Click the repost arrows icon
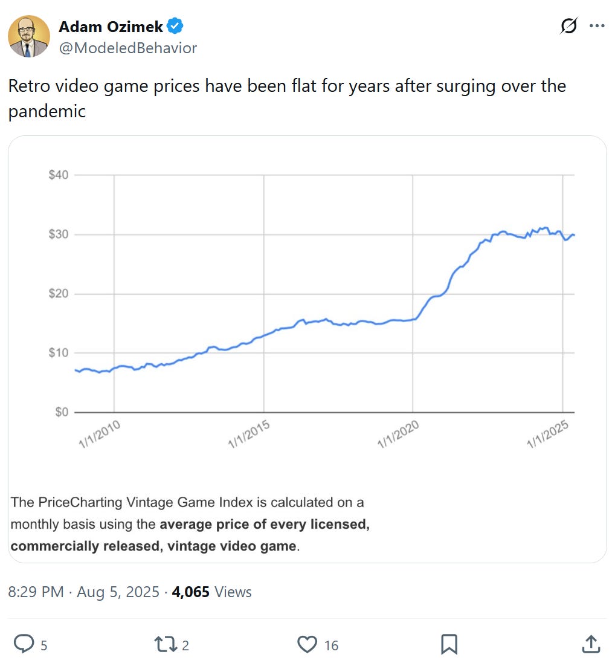Image resolution: width=615 pixels, height=663 pixels. click(165, 644)
